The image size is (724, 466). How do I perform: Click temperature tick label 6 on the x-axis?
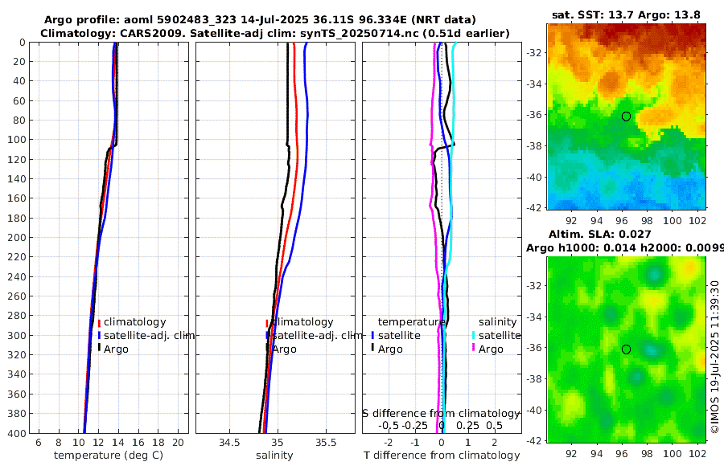(39, 443)
